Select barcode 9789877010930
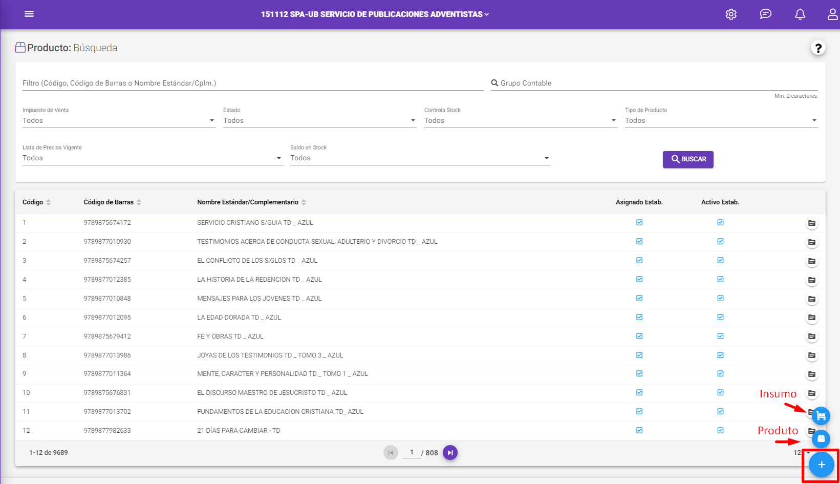The height and width of the screenshot is (484, 840). [107, 242]
